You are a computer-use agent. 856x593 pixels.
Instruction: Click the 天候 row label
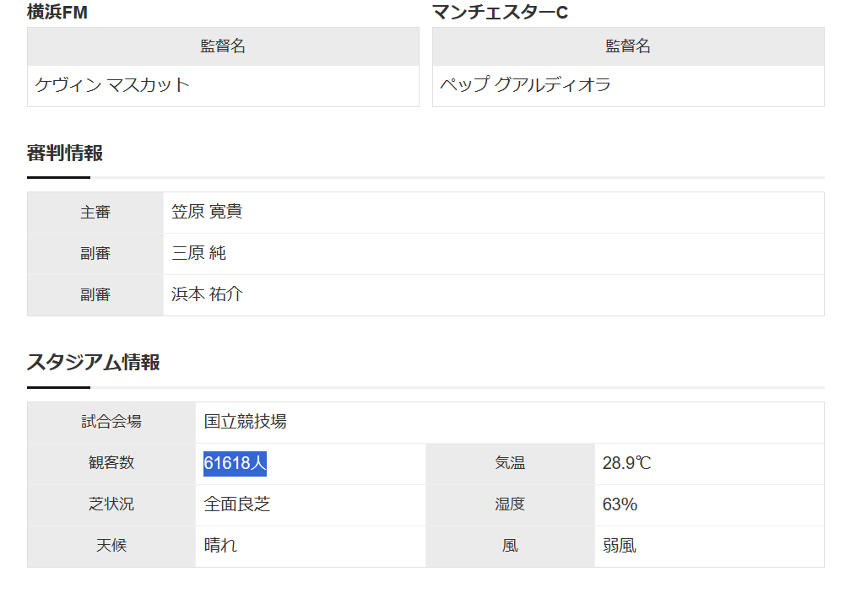pos(111,546)
